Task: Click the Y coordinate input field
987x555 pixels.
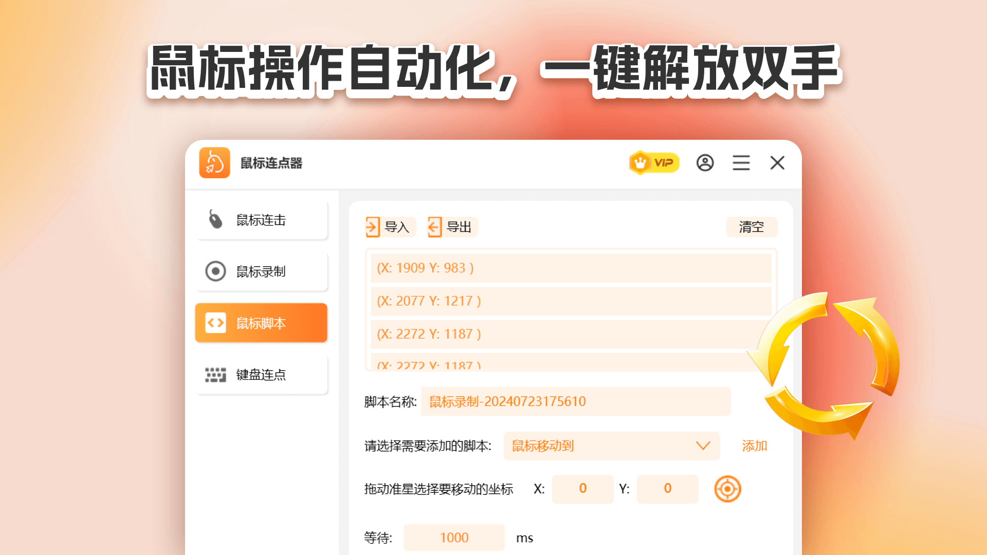Action: click(667, 489)
